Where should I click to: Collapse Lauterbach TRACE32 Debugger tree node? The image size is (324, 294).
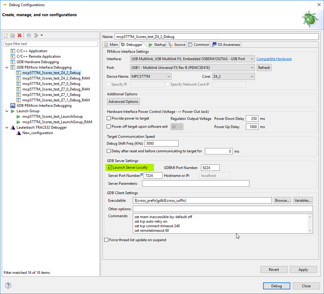point(7,128)
